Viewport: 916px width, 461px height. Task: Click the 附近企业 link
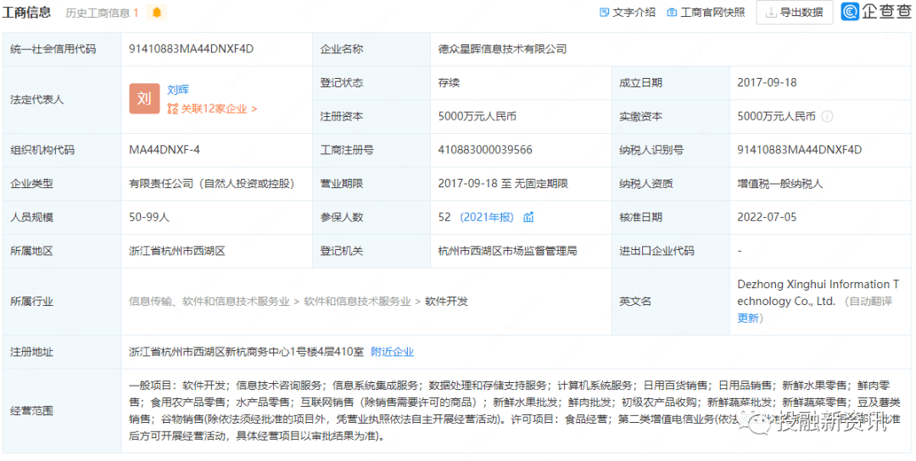(x=392, y=352)
